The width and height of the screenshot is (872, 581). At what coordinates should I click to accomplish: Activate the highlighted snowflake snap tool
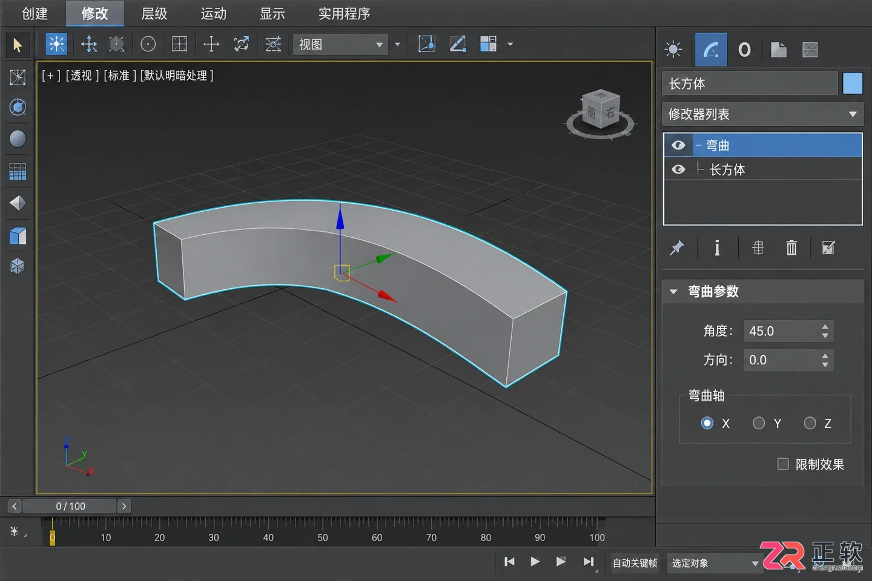tap(56, 44)
